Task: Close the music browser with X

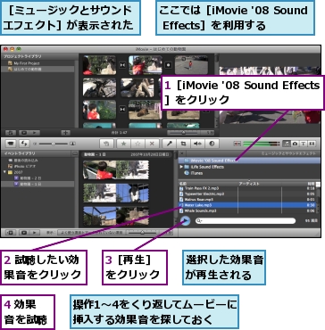Action: coord(181,153)
